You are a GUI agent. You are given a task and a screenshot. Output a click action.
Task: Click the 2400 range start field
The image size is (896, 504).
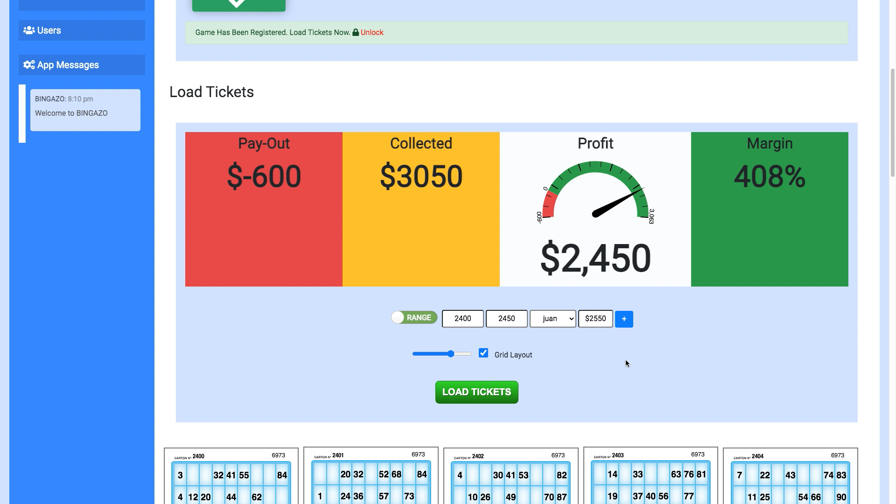click(462, 319)
